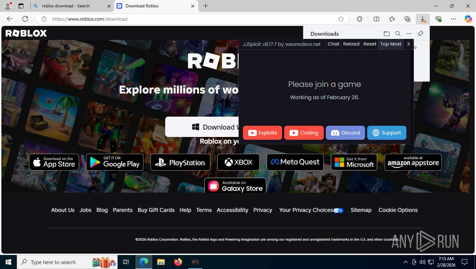Open the Buy Gift Cards link

[x=156, y=210]
